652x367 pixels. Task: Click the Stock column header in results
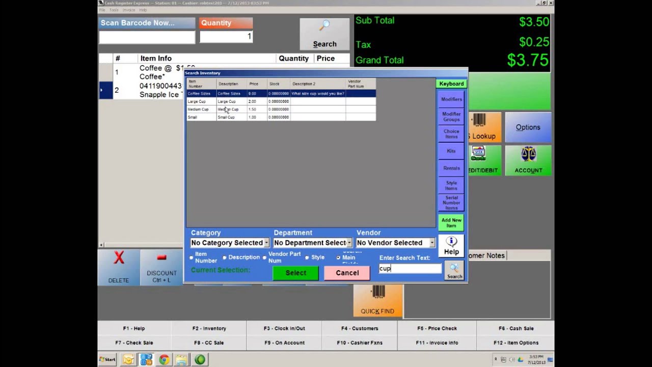click(278, 84)
